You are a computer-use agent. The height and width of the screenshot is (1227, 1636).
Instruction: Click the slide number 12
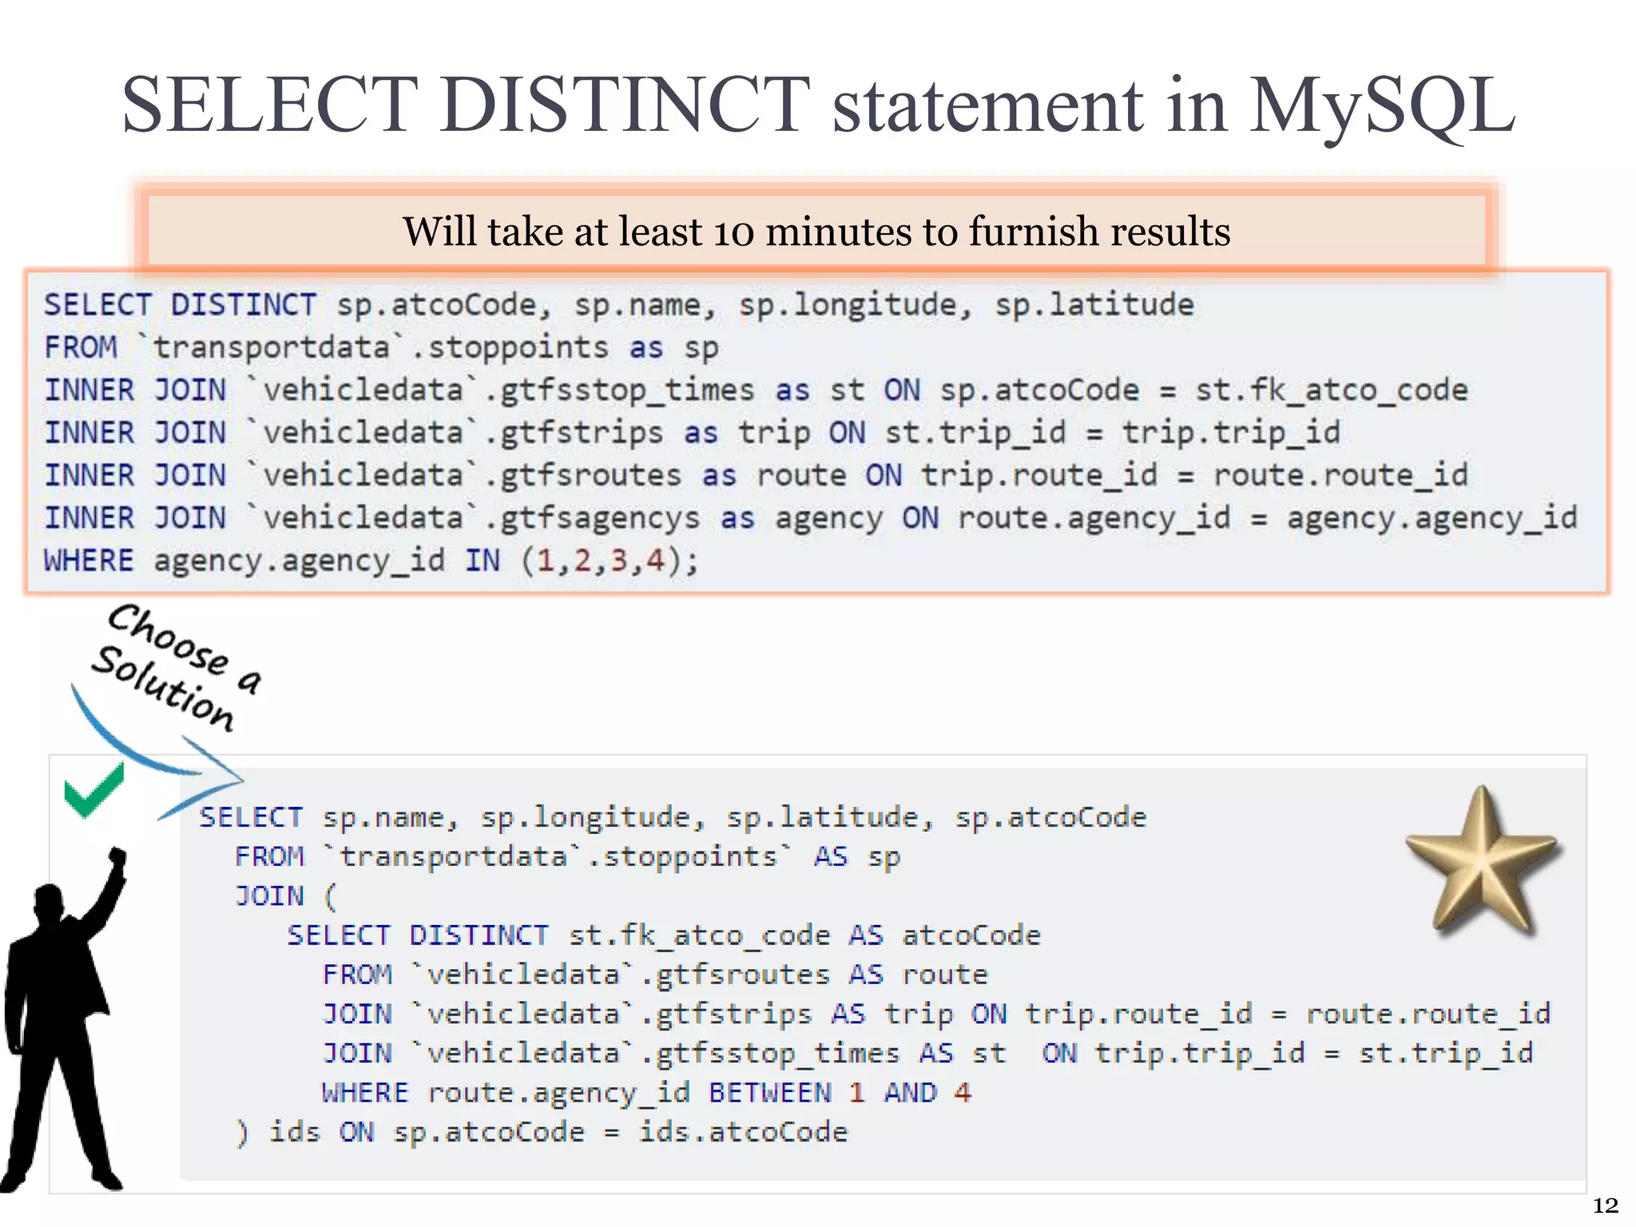(1605, 1205)
